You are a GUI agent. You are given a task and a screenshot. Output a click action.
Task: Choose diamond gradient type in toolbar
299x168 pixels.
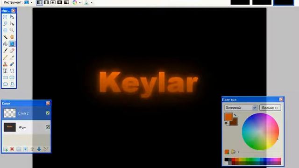pos(53,2)
